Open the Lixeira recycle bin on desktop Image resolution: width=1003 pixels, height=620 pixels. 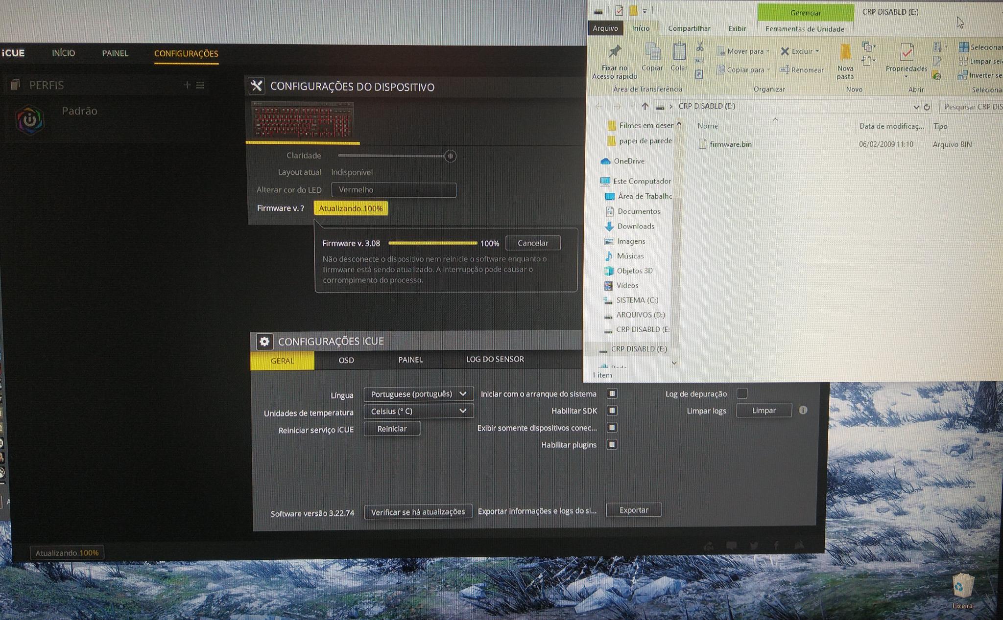962,590
